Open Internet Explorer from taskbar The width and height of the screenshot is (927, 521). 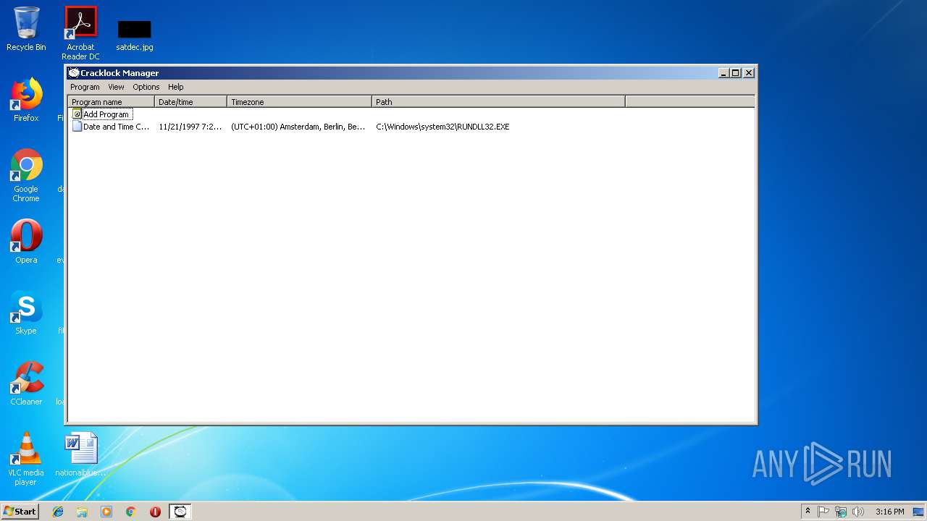point(58,512)
